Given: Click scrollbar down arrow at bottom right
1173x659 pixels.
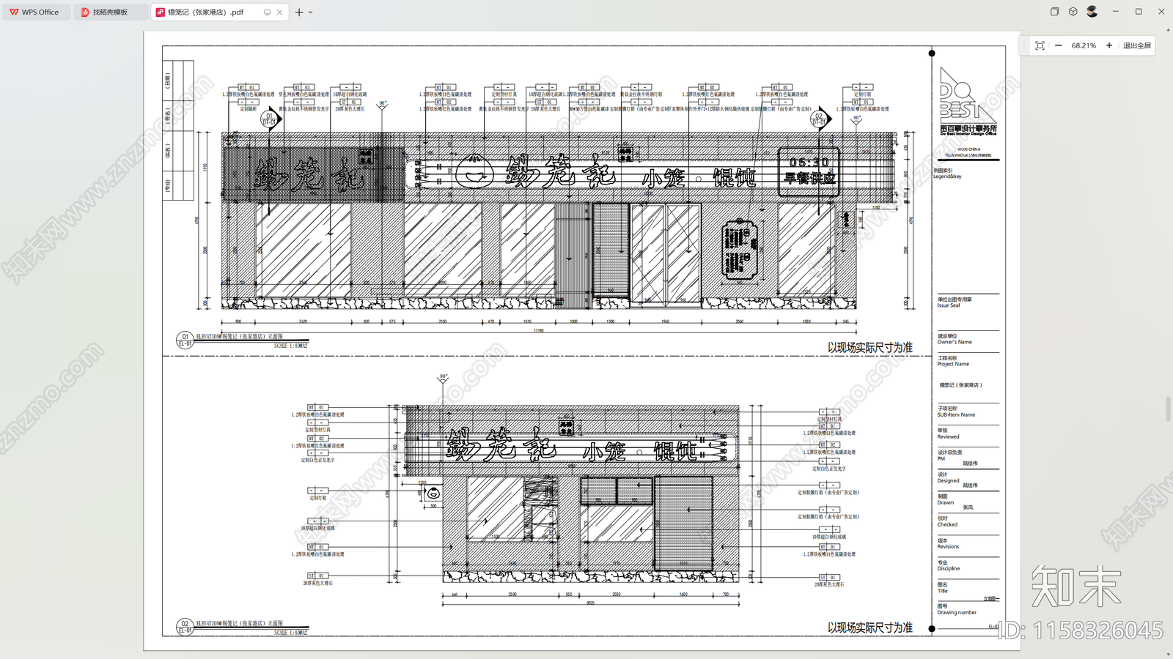Looking at the screenshot, I should [1168, 654].
